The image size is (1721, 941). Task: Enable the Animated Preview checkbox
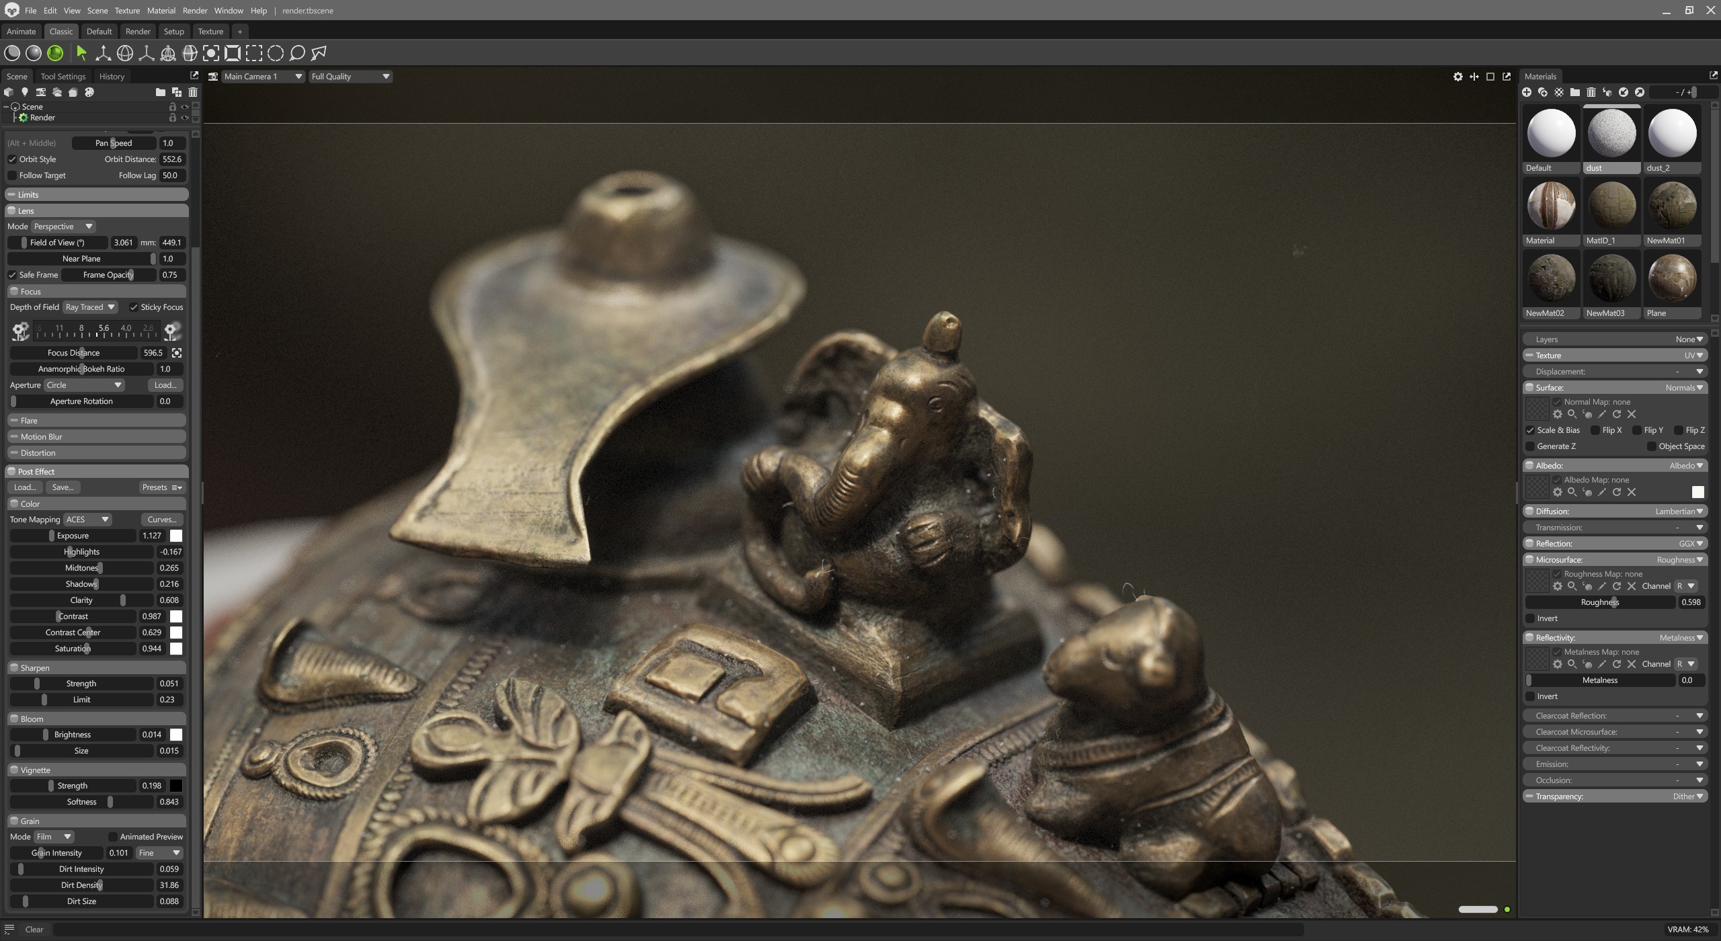113,837
